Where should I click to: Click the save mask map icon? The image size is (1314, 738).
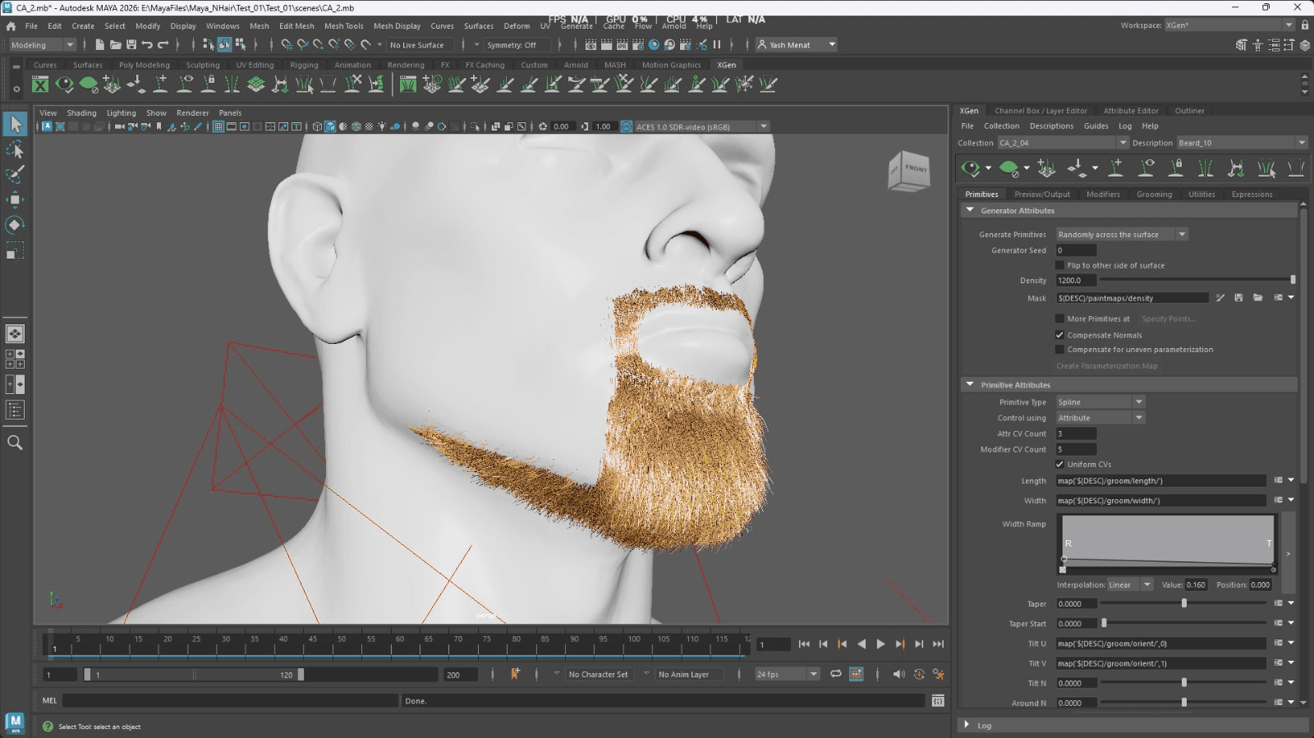coord(1238,298)
